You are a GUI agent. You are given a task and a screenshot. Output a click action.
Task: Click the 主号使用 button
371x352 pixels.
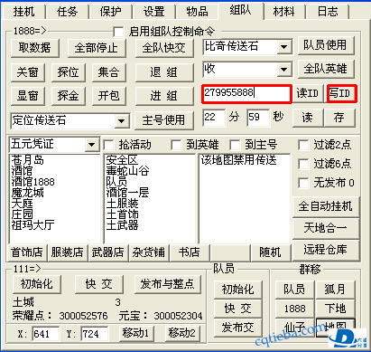pos(163,120)
